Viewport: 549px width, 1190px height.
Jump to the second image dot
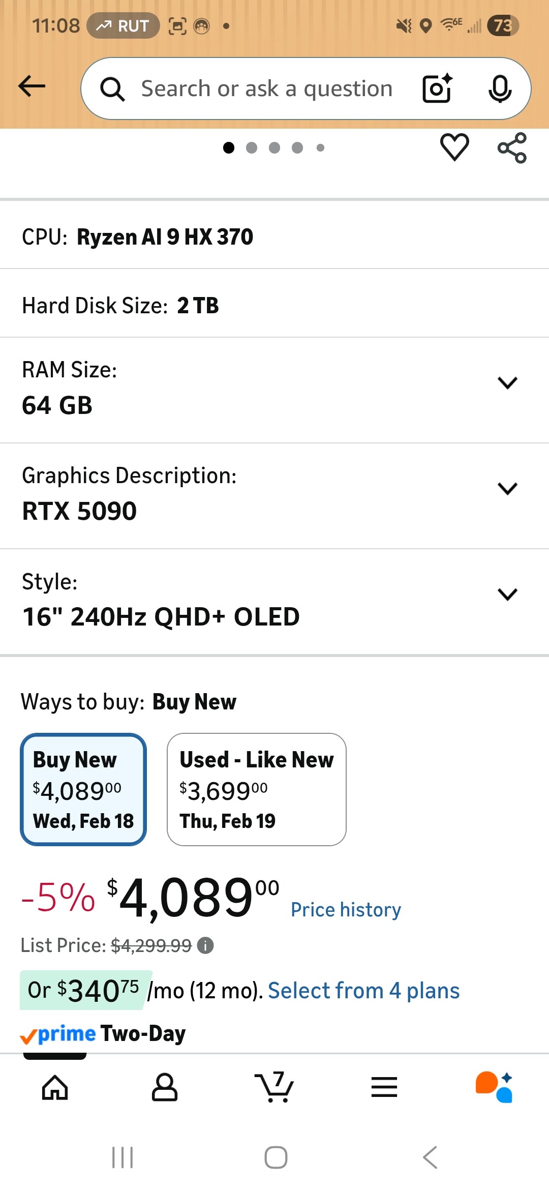click(252, 148)
